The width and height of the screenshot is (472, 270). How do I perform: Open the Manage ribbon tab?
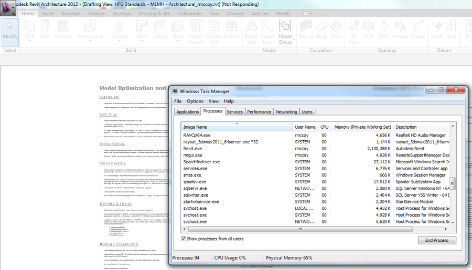coord(235,14)
